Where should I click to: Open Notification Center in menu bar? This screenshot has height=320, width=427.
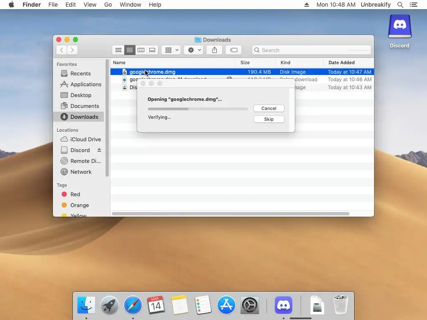coord(414,5)
